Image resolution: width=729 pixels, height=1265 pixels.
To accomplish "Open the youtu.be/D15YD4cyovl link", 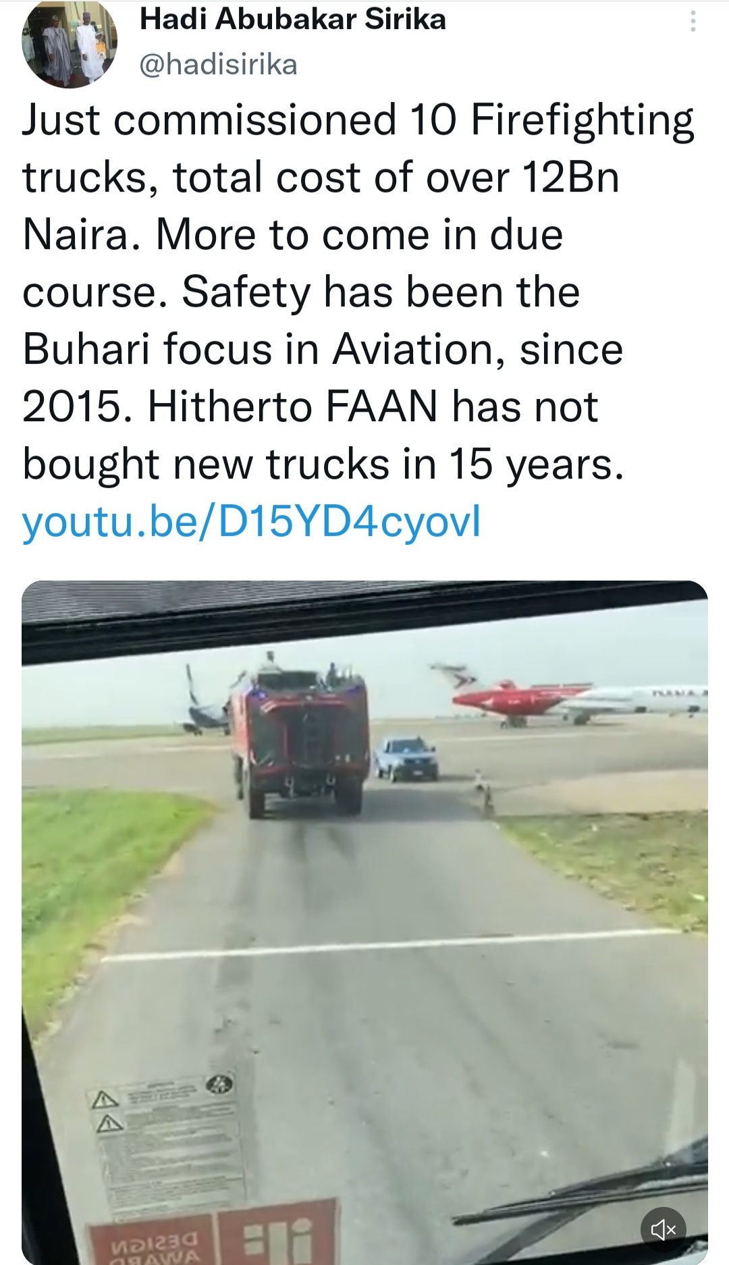I will 252,522.
